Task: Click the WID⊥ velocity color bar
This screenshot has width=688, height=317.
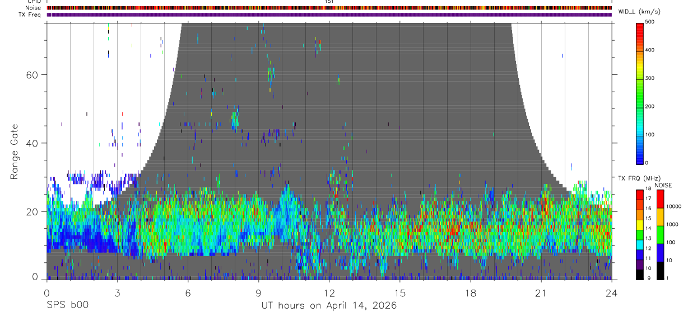Action: click(x=640, y=93)
